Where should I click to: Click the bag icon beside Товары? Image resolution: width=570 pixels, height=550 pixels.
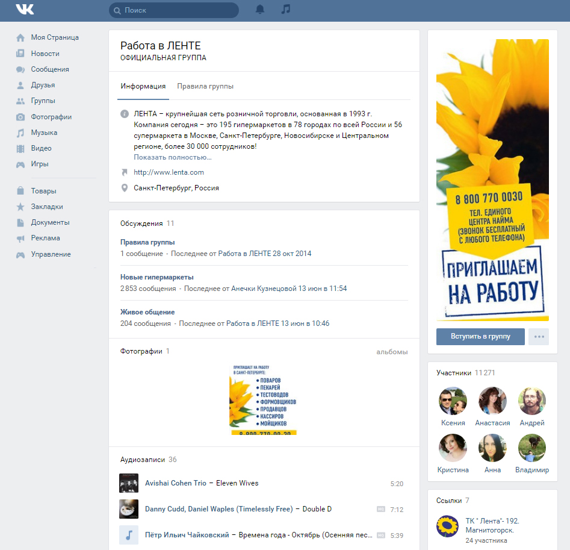point(20,190)
